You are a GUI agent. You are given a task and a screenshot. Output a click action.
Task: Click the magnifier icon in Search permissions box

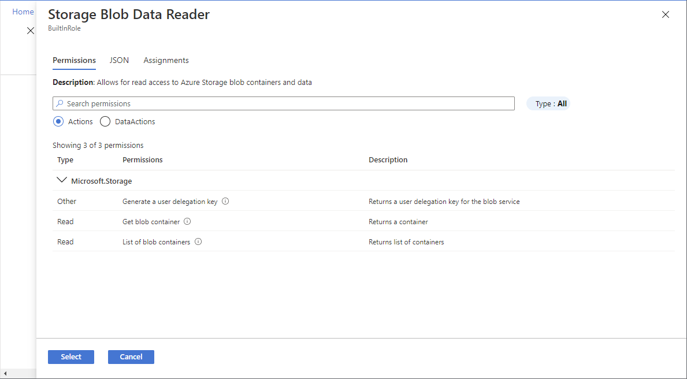pos(60,103)
